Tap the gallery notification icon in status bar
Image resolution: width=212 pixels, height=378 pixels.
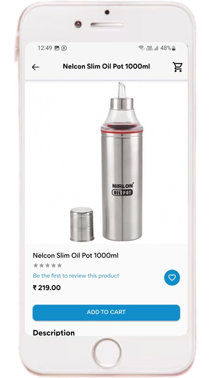(57, 48)
